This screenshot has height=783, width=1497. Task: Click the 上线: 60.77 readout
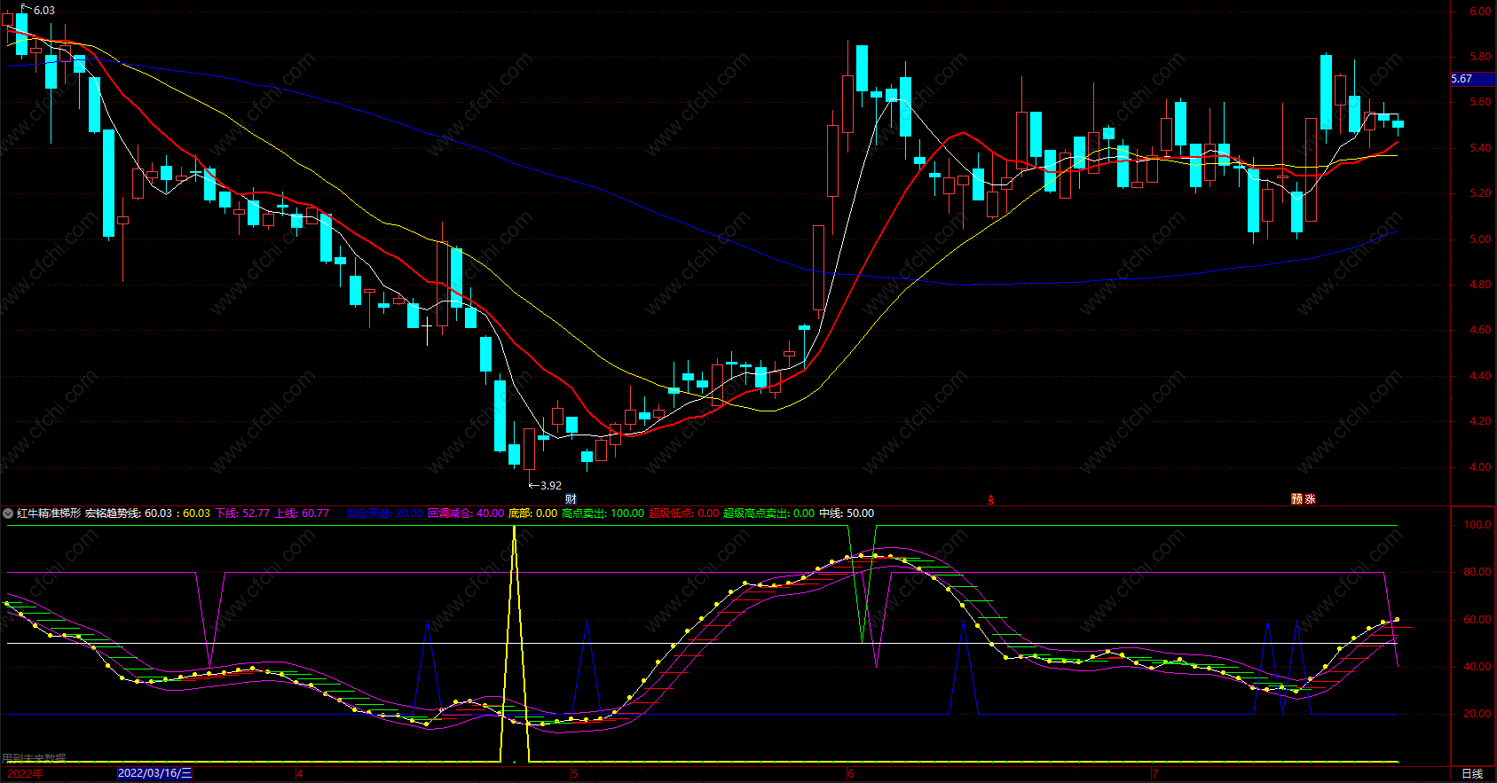pyautogui.click(x=302, y=513)
